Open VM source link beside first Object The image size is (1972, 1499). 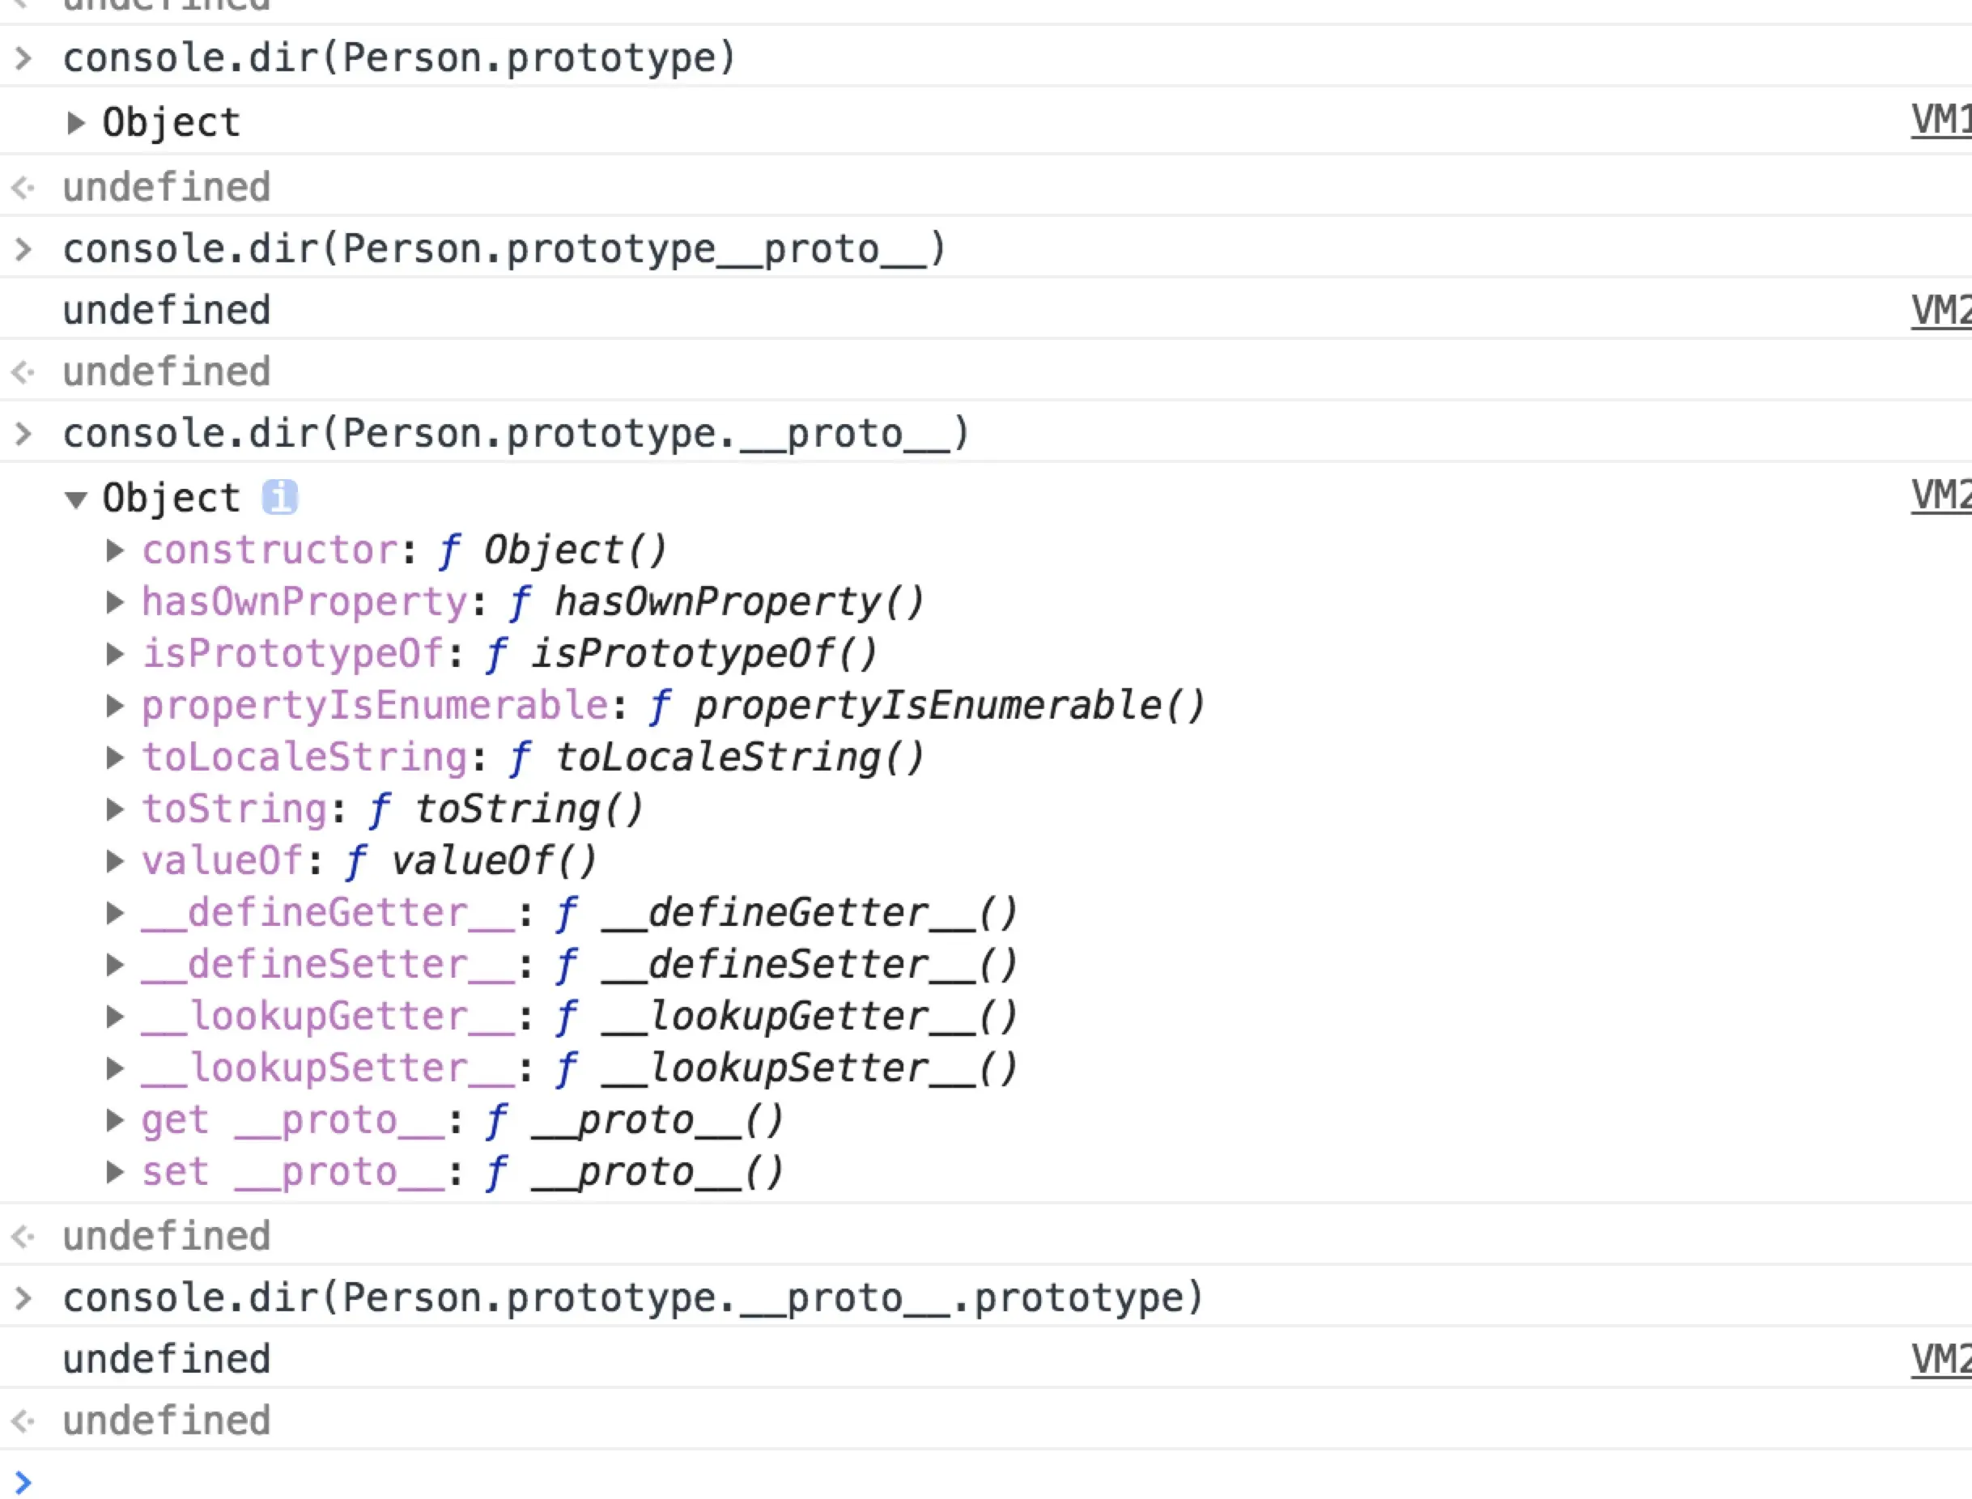coord(1940,121)
